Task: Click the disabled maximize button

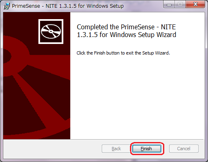Action: pos(180,4)
